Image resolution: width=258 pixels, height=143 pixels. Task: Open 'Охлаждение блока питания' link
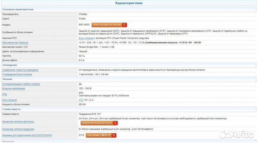[x=17, y=75]
